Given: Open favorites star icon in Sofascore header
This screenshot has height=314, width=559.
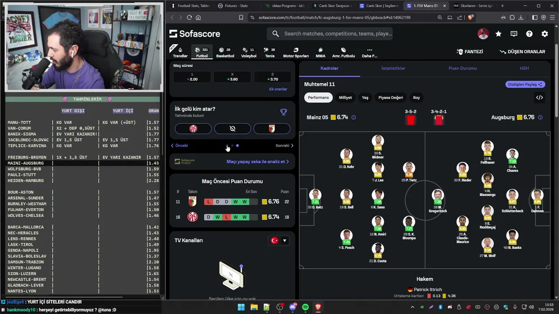Looking at the screenshot, I should click(x=498, y=34).
